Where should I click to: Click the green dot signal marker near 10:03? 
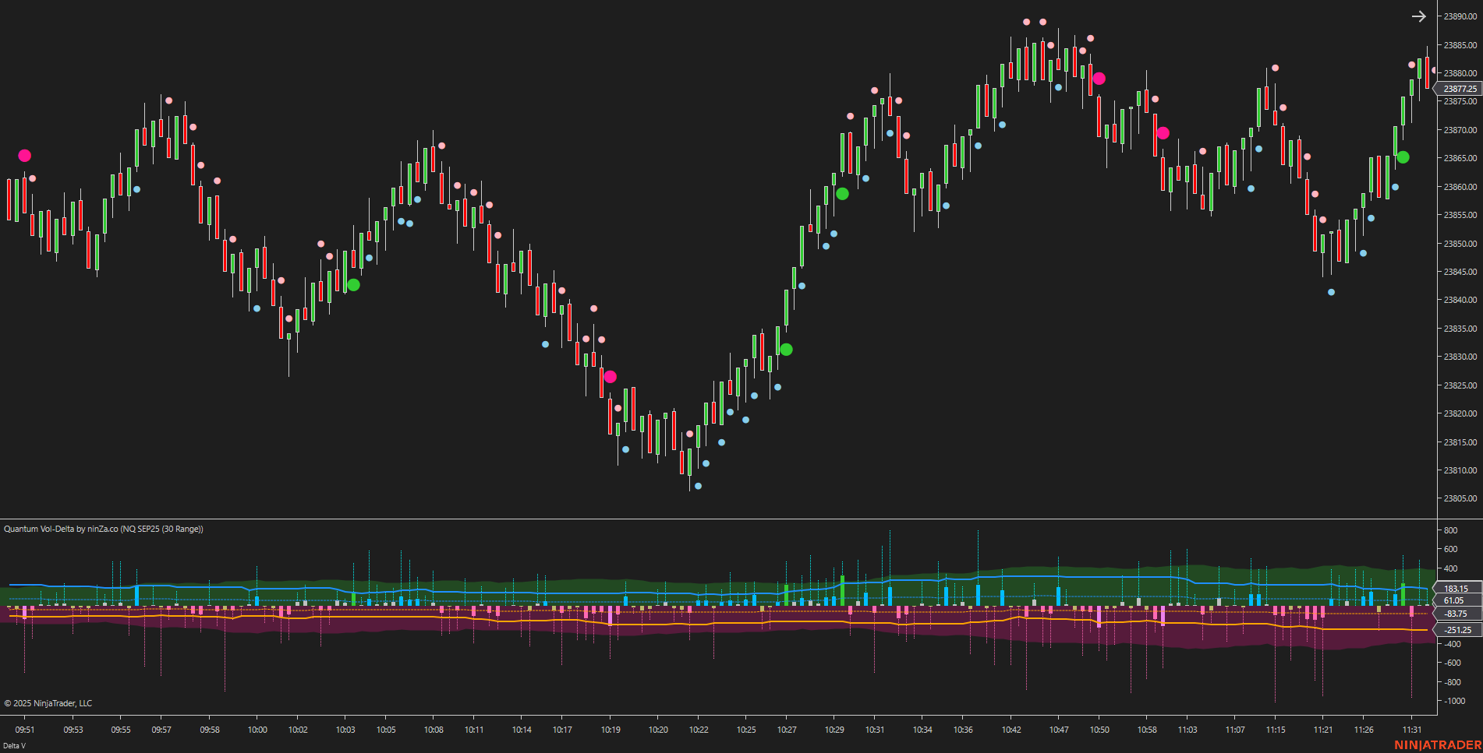(x=352, y=284)
